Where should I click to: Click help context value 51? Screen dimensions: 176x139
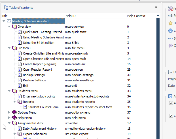click(x=129, y=118)
